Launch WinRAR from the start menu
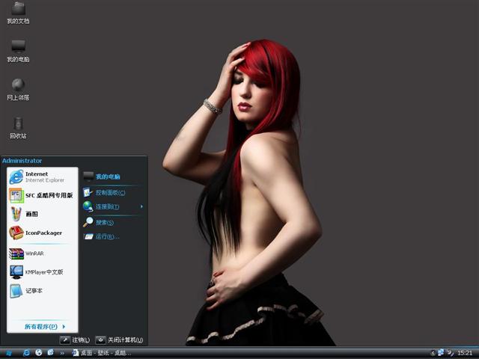The height and width of the screenshot is (359, 479). point(42,254)
